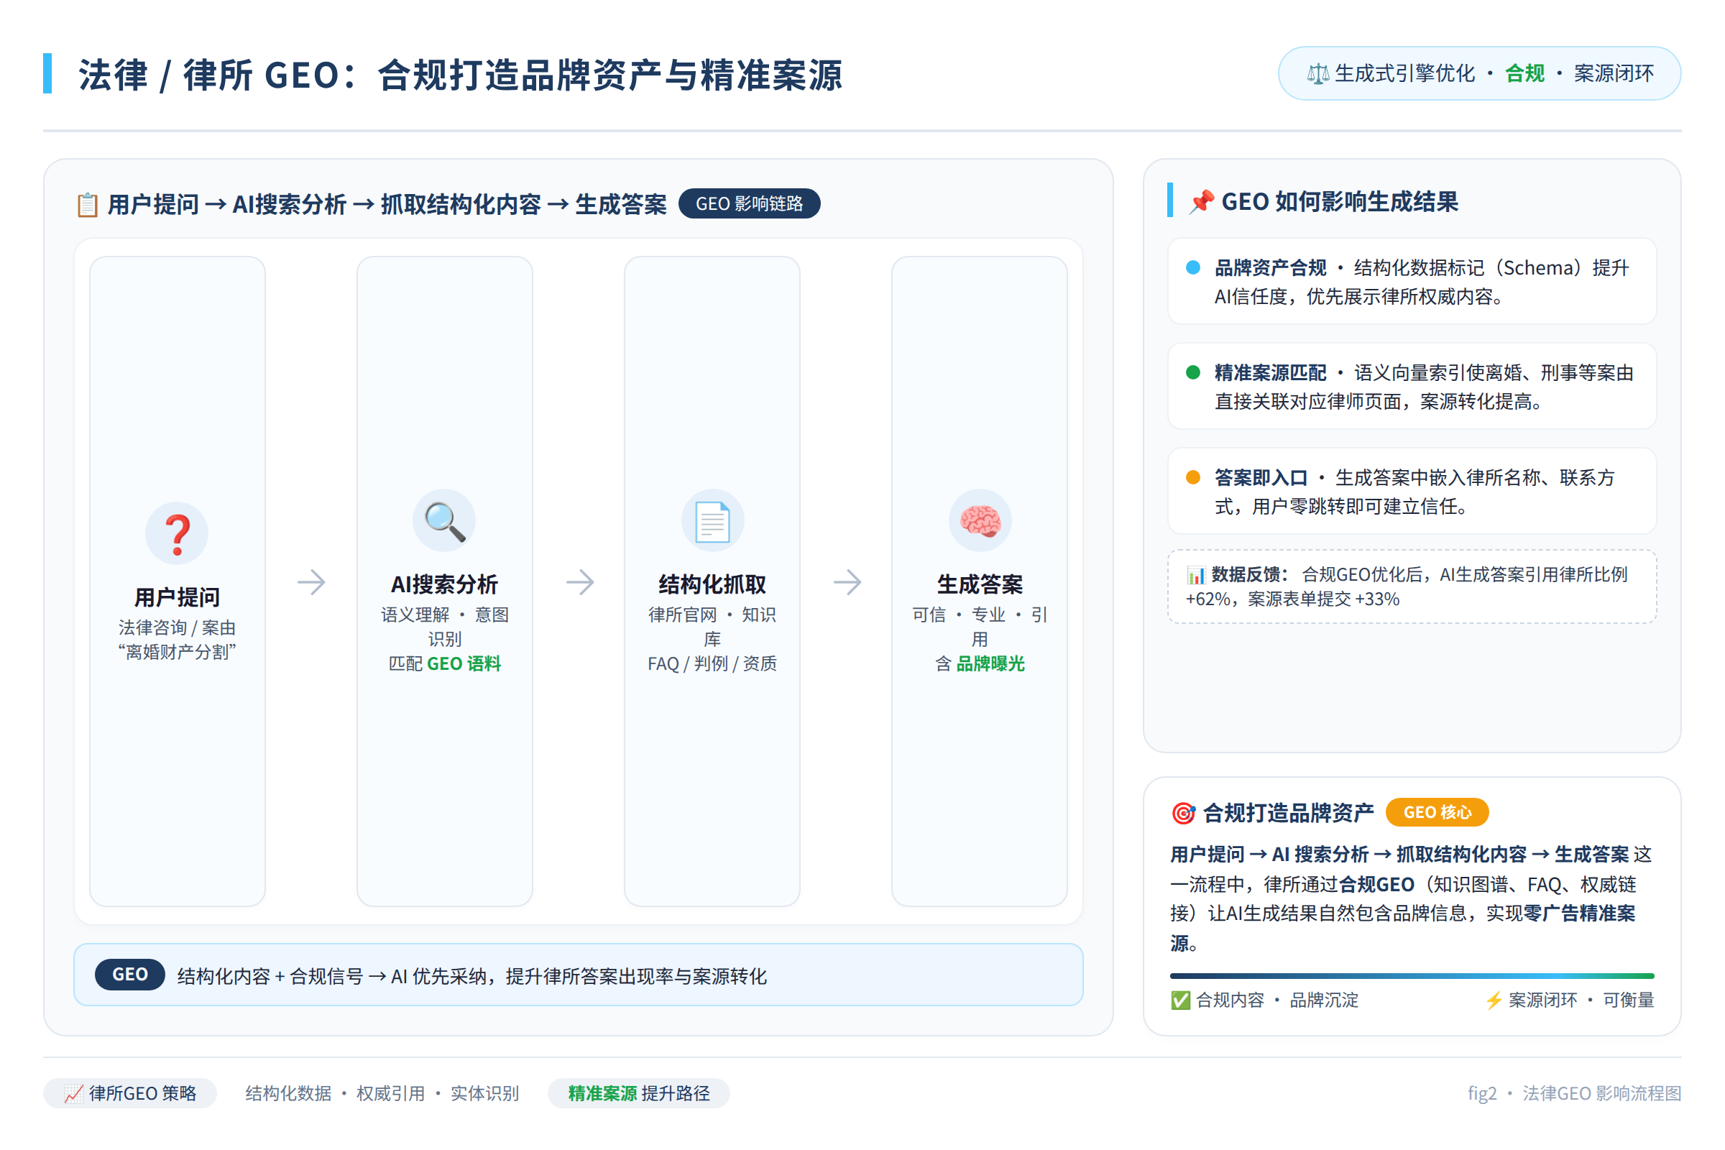
Task: Click the dark GEO pill in bottom banner
Action: click(x=130, y=975)
